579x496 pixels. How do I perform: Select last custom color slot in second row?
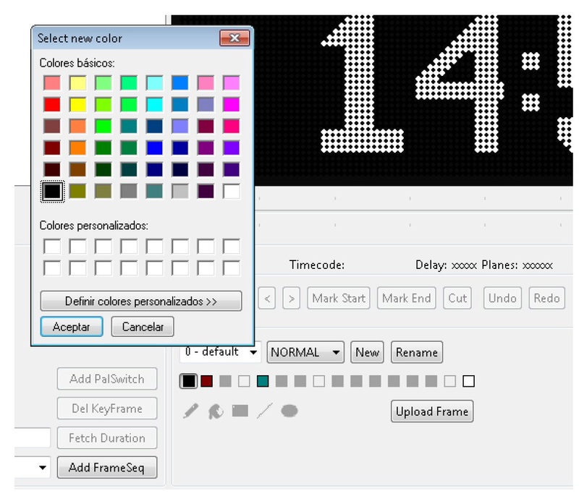[x=232, y=268]
